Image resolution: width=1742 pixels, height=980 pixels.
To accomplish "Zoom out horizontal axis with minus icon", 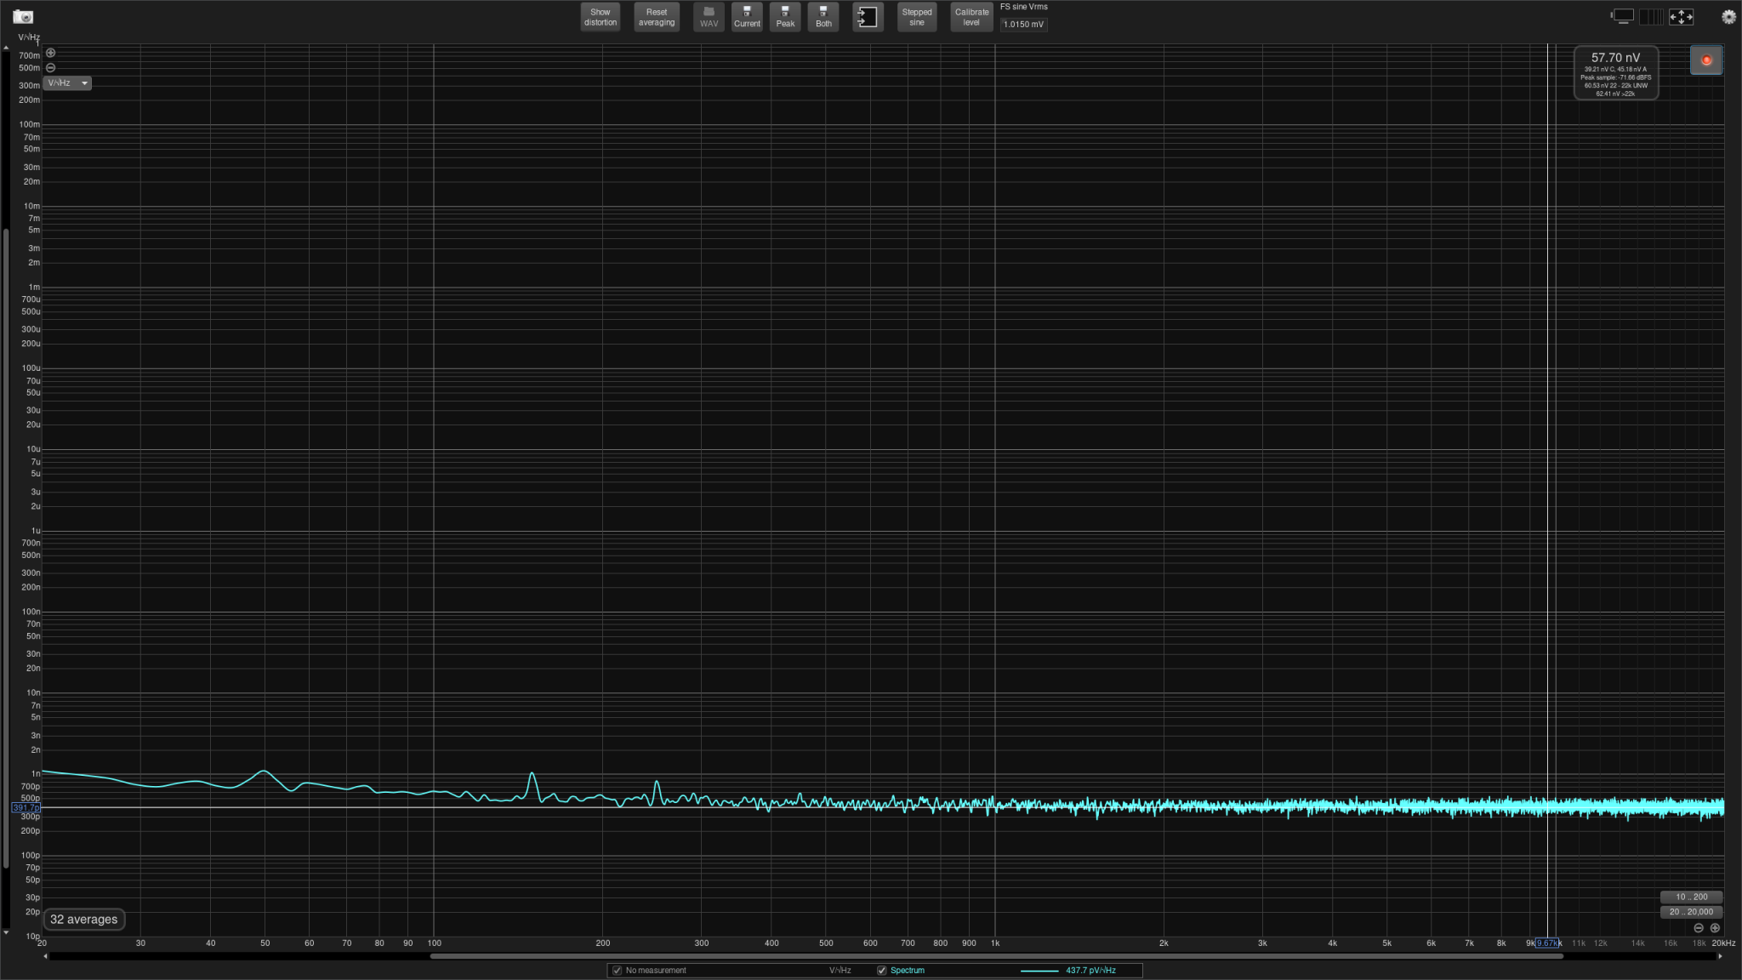I will click(1699, 928).
